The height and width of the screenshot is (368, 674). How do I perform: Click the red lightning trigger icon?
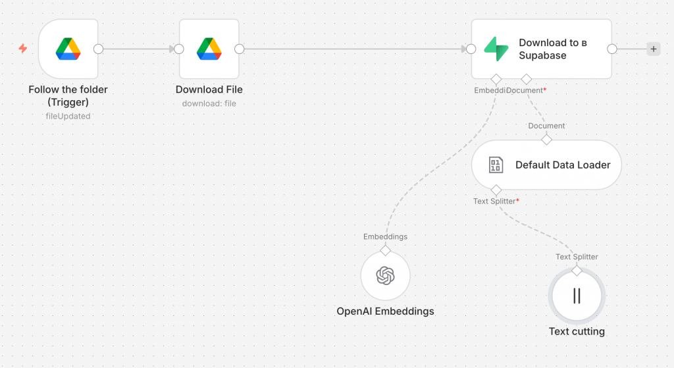click(23, 49)
